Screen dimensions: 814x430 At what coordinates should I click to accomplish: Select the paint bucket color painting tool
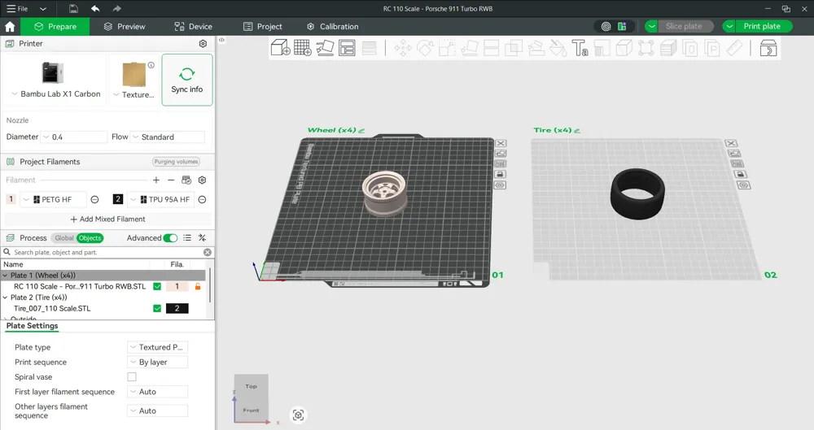(x=558, y=48)
